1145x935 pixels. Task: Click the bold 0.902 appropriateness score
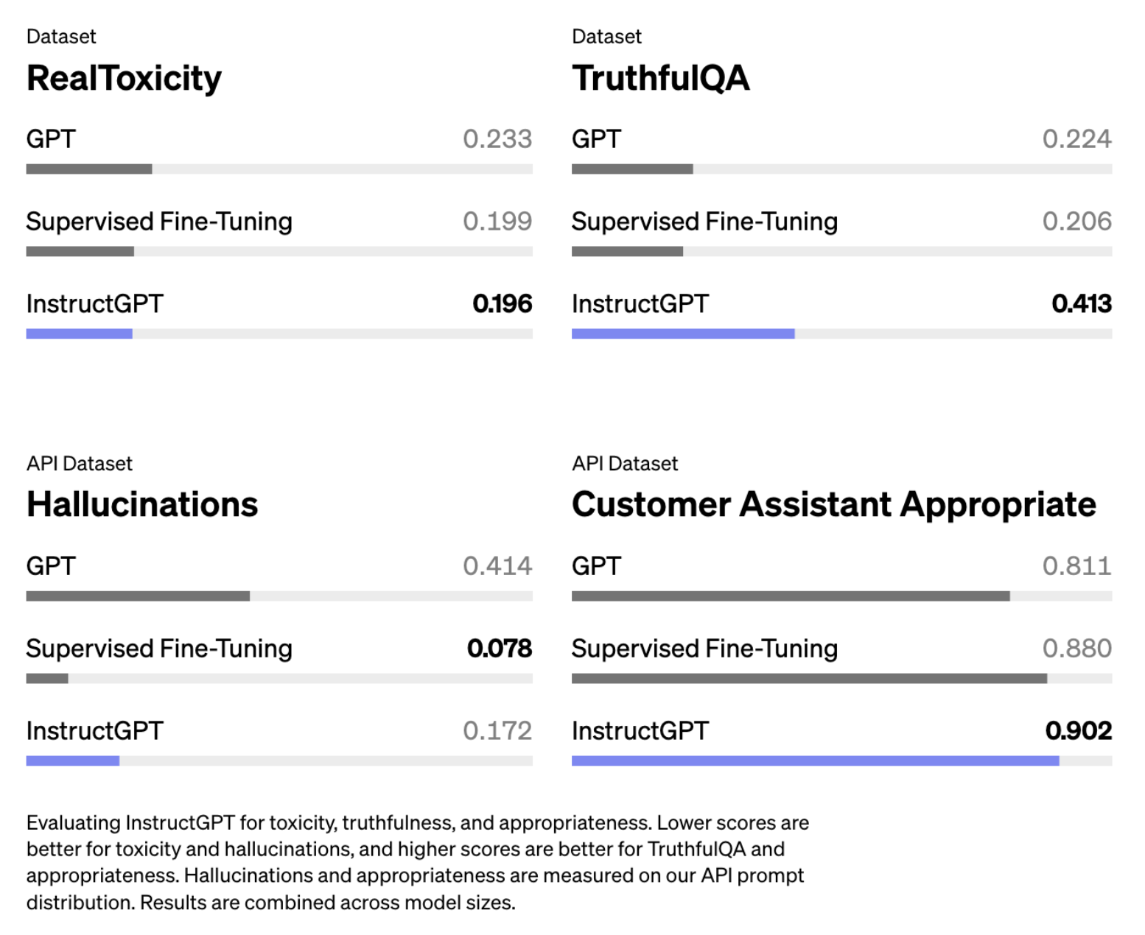[x=1078, y=731]
